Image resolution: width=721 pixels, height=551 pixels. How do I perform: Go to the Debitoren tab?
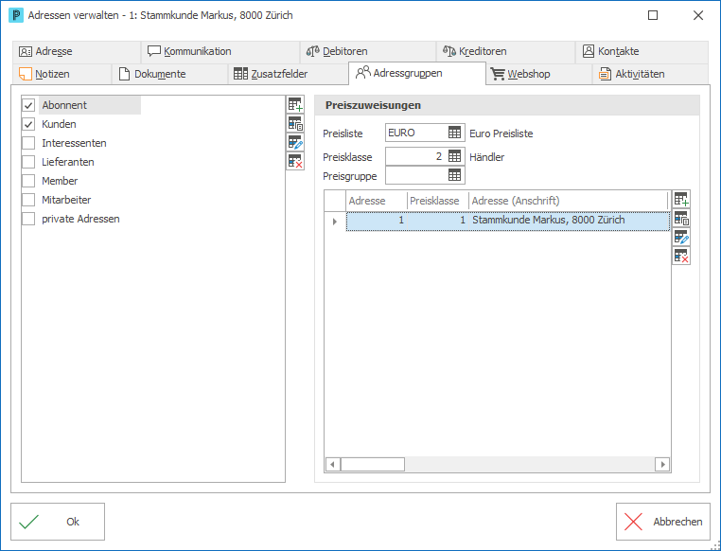368,51
